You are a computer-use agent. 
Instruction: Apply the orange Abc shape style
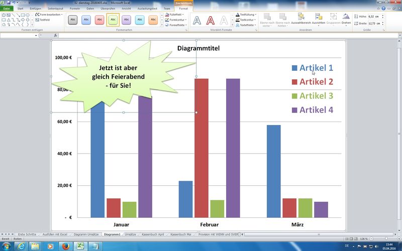pyautogui.click(x=153, y=20)
